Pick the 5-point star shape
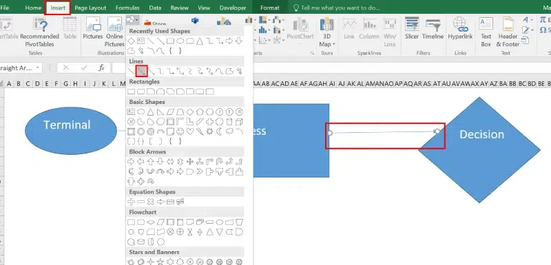 [x=160, y=262]
